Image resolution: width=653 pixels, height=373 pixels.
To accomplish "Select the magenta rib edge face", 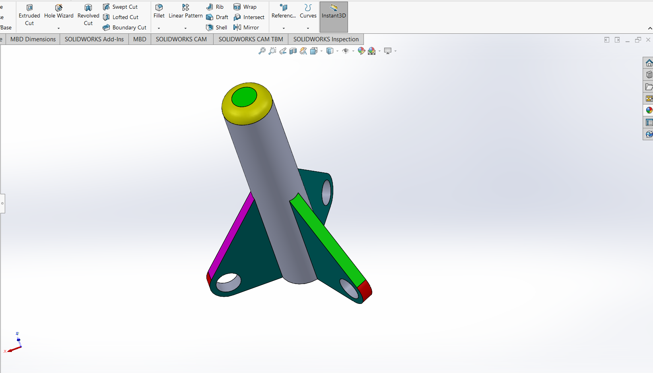I will [231, 236].
